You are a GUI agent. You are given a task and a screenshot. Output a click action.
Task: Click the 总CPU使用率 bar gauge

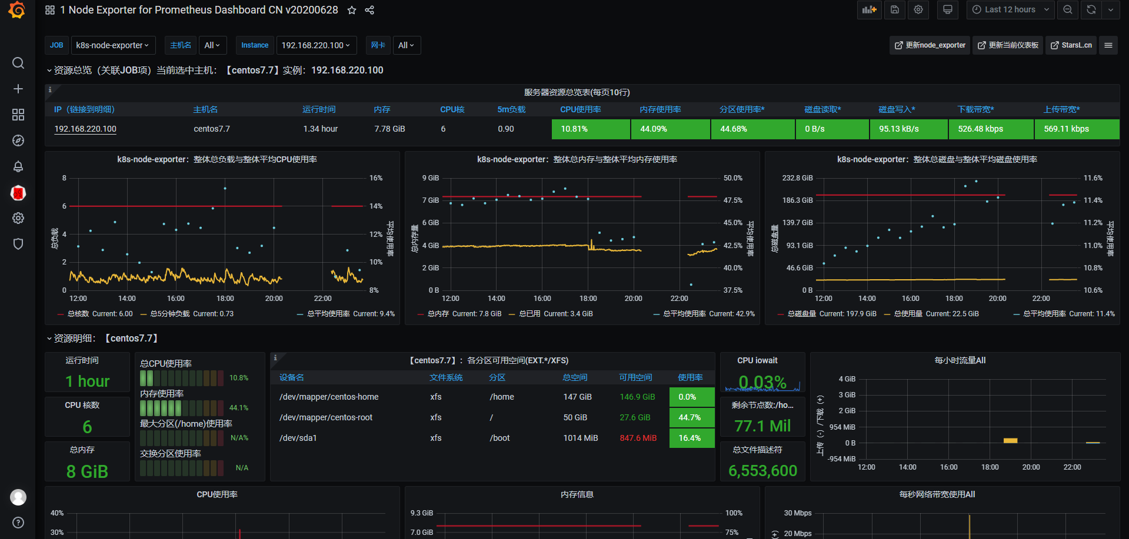(x=182, y=378)
